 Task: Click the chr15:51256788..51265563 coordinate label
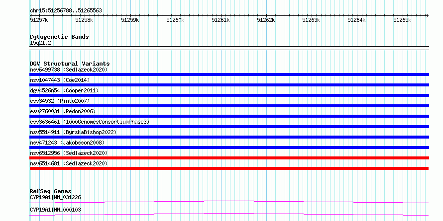click(66, 11)
